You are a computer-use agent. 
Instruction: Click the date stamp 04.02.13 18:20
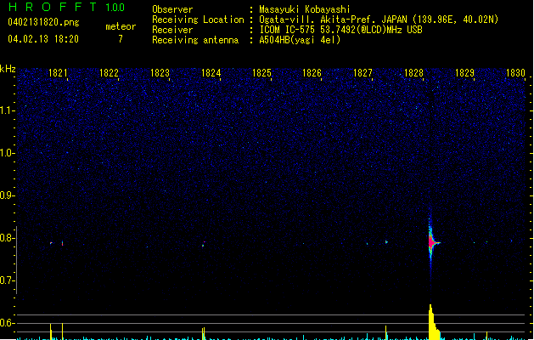point(43,39)
